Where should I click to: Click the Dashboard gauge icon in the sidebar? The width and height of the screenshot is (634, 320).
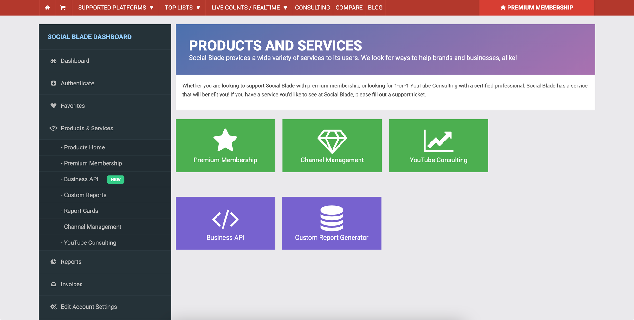pyautogui.click(x=54, y=61)
